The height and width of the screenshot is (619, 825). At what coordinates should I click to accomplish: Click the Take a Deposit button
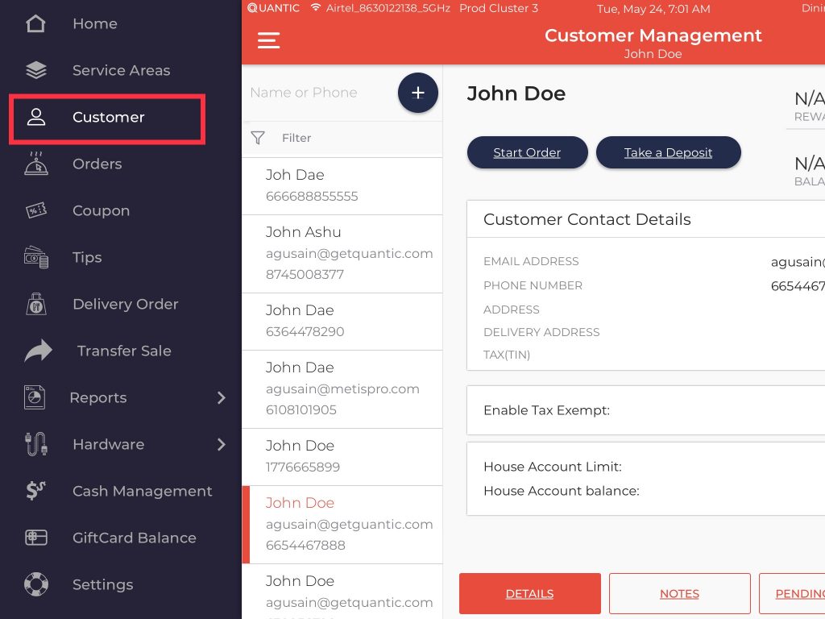tap(668, 152)
